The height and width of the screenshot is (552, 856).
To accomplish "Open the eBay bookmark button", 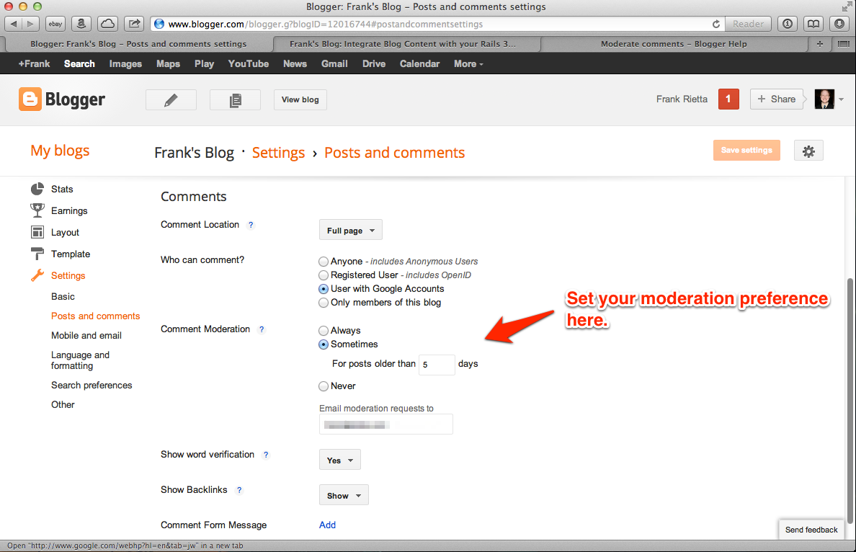I will 55,24.
